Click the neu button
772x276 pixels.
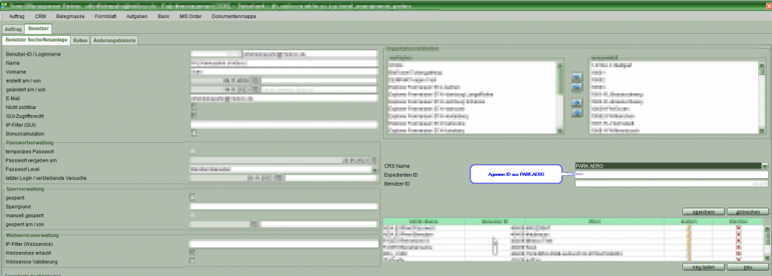[747, 267]
